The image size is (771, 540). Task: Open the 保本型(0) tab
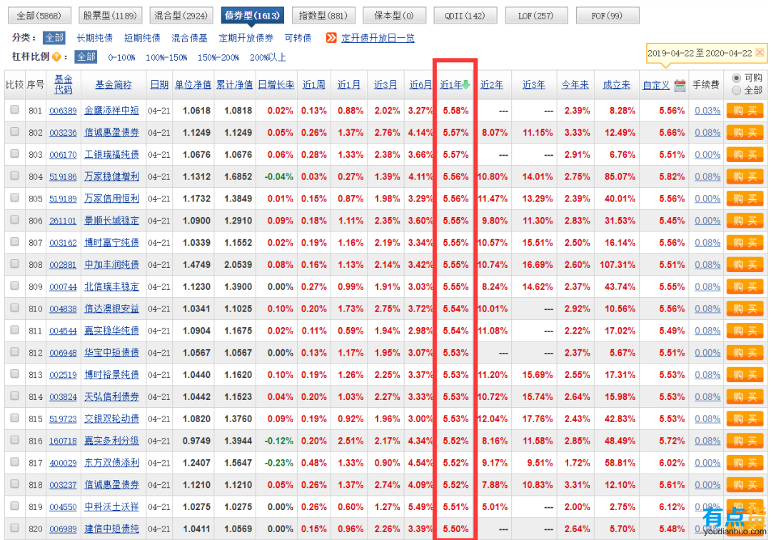click(x=394, y=16)
